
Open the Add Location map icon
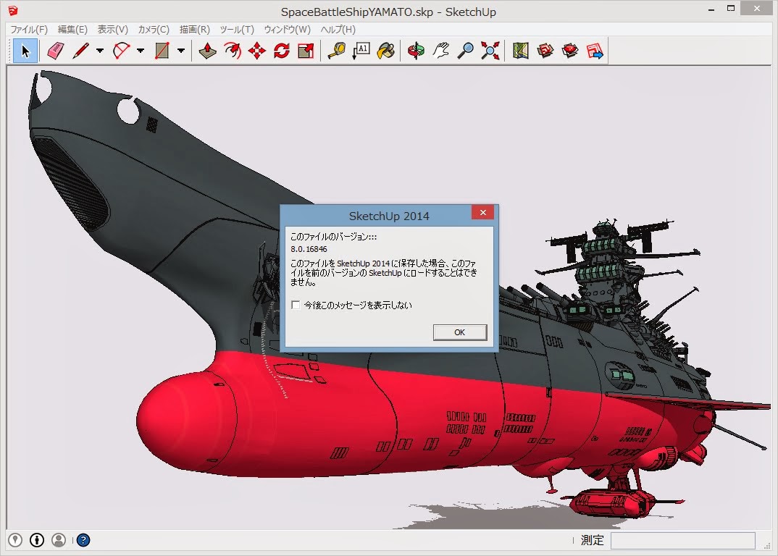pyautogui.click(x=521, y=51)
